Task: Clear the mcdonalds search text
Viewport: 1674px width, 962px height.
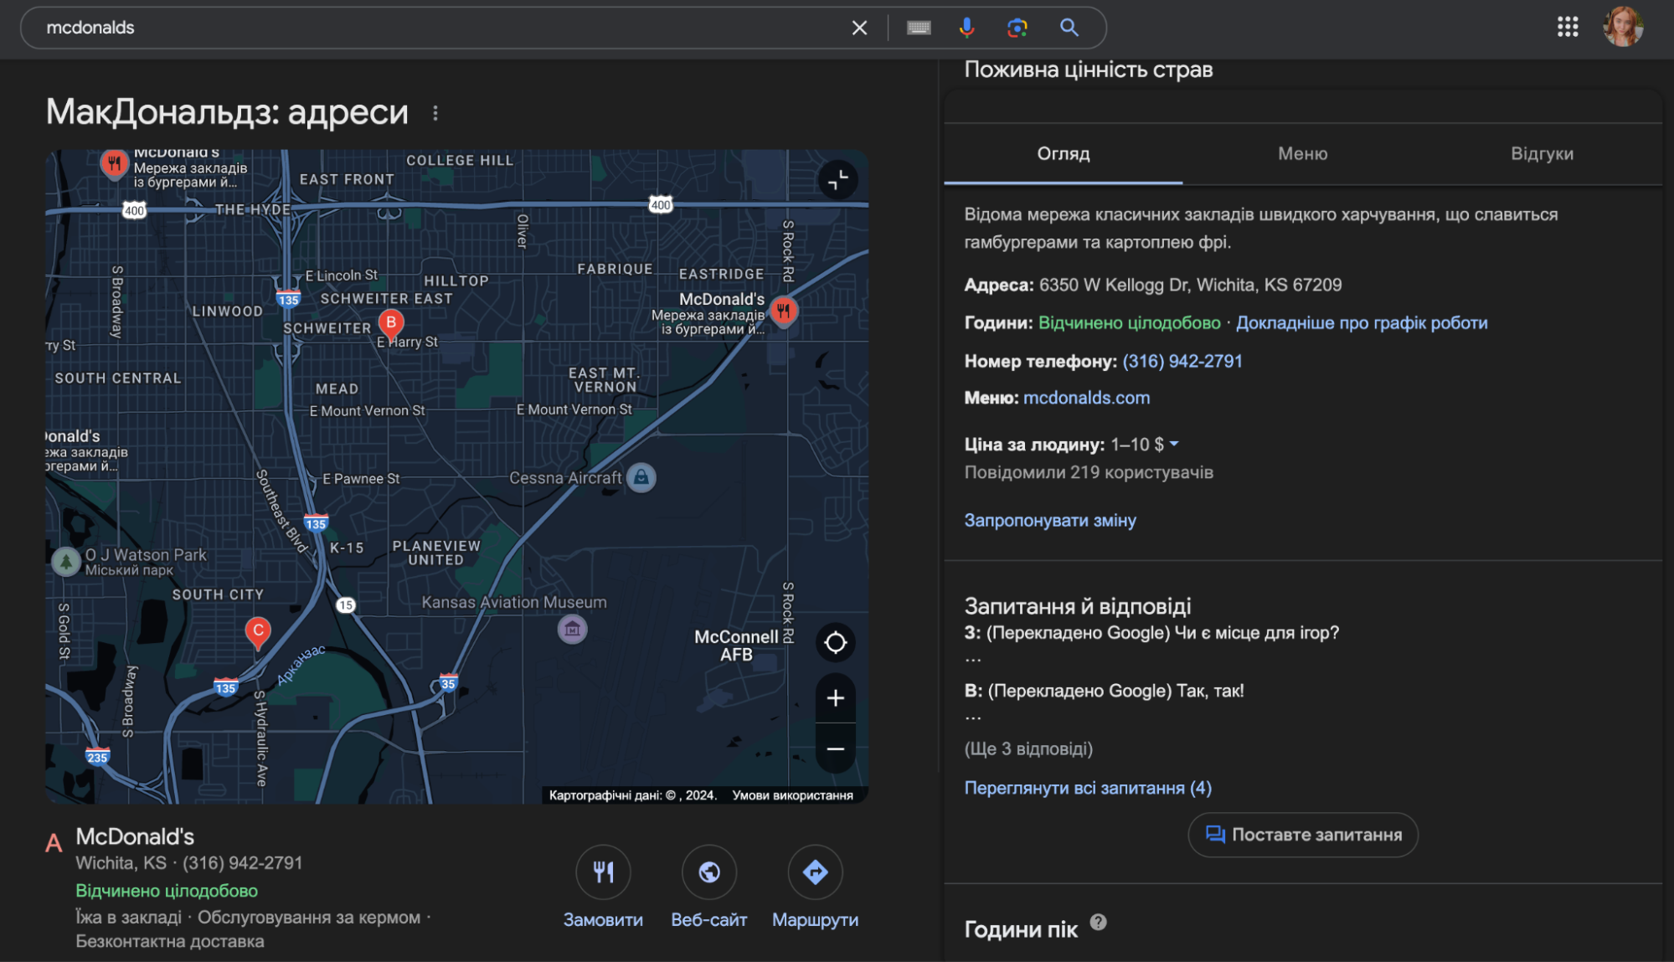Action: [x=859, y=28]
